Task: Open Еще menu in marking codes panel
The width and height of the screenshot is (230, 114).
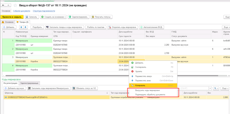Action: [x=225, y=88]
